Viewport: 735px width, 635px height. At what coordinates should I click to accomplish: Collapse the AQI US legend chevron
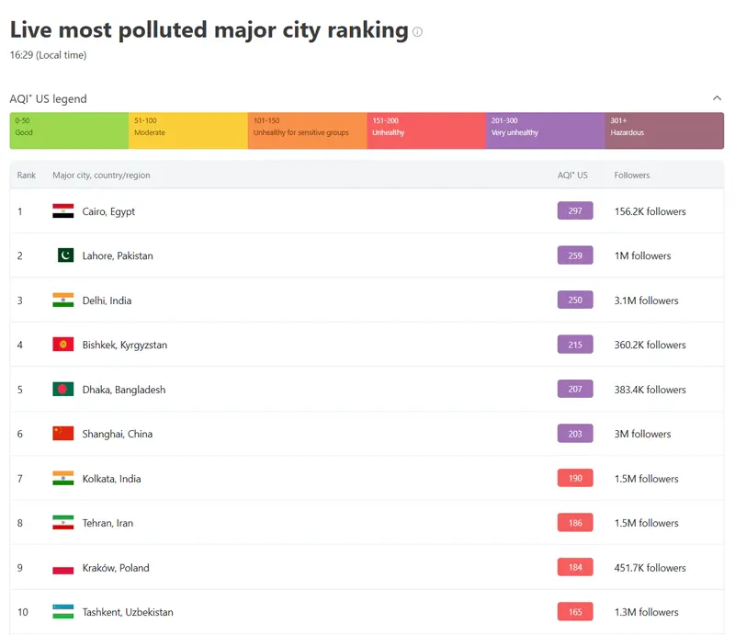717,98
